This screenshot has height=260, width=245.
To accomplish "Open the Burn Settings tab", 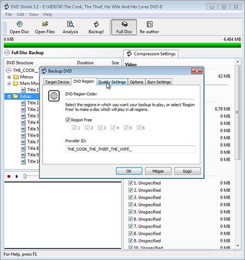I will 159,82.
